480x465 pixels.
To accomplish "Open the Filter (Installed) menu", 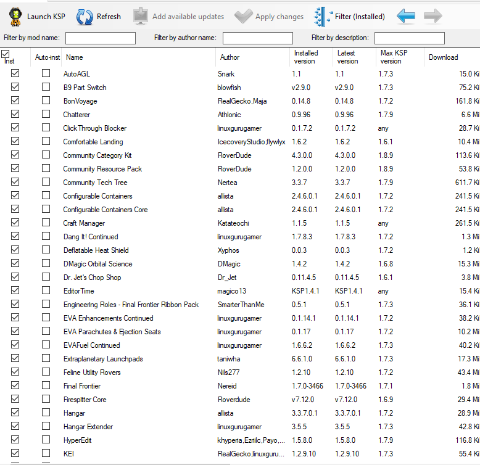I will click(349, 17).
